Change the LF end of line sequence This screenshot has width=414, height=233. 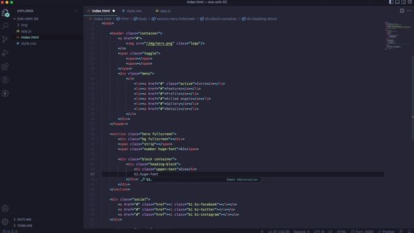[331, 231]
